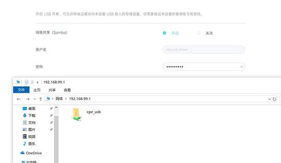The width and height of the screenshot is (281, 163).
Task: Enable Samba sharing with 开启 radio
Action: [x=165, y=33]
